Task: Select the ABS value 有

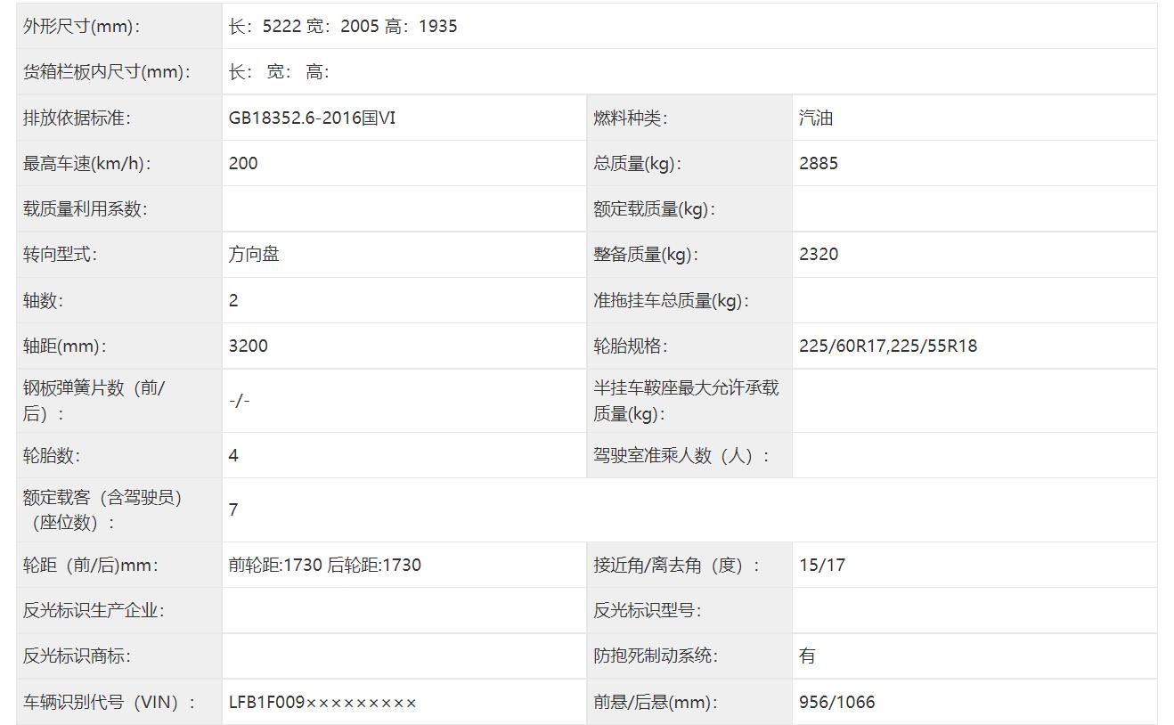Action: (x=807, y=656)
